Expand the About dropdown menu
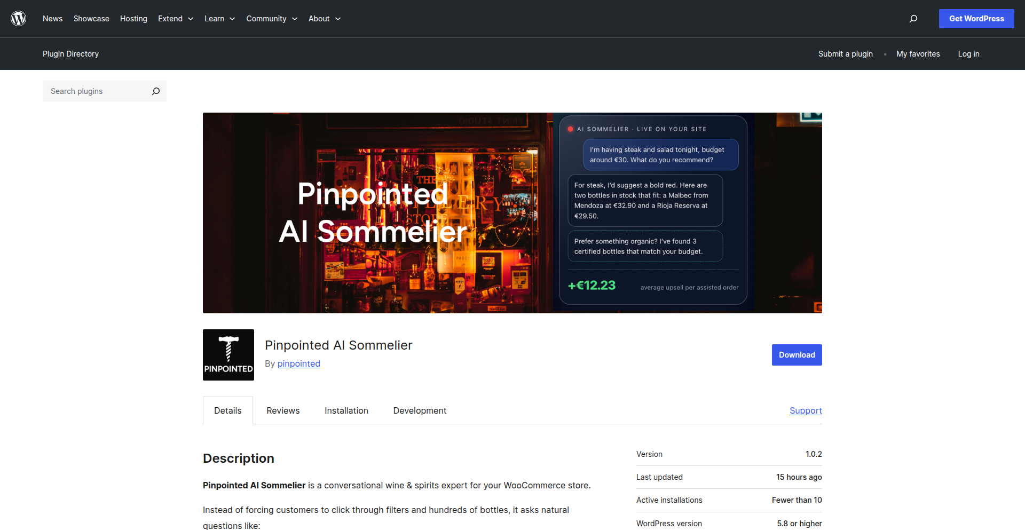The width and height of the screenshot is (1025, 530). coord(325,19)
